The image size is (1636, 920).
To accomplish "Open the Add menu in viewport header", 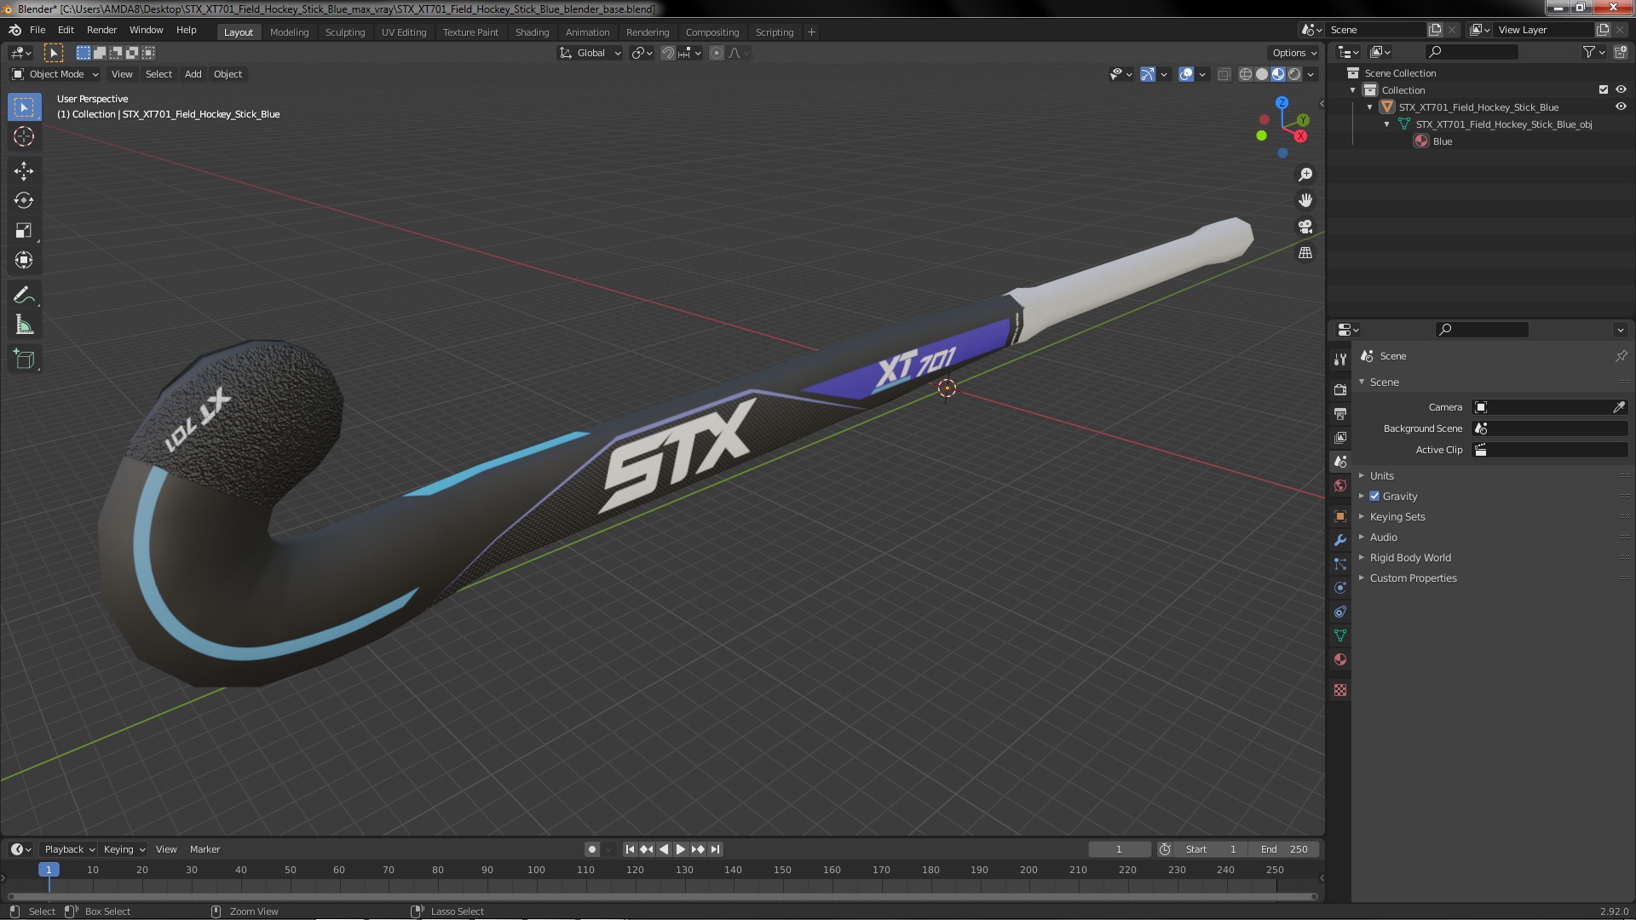I will (193, 74).
